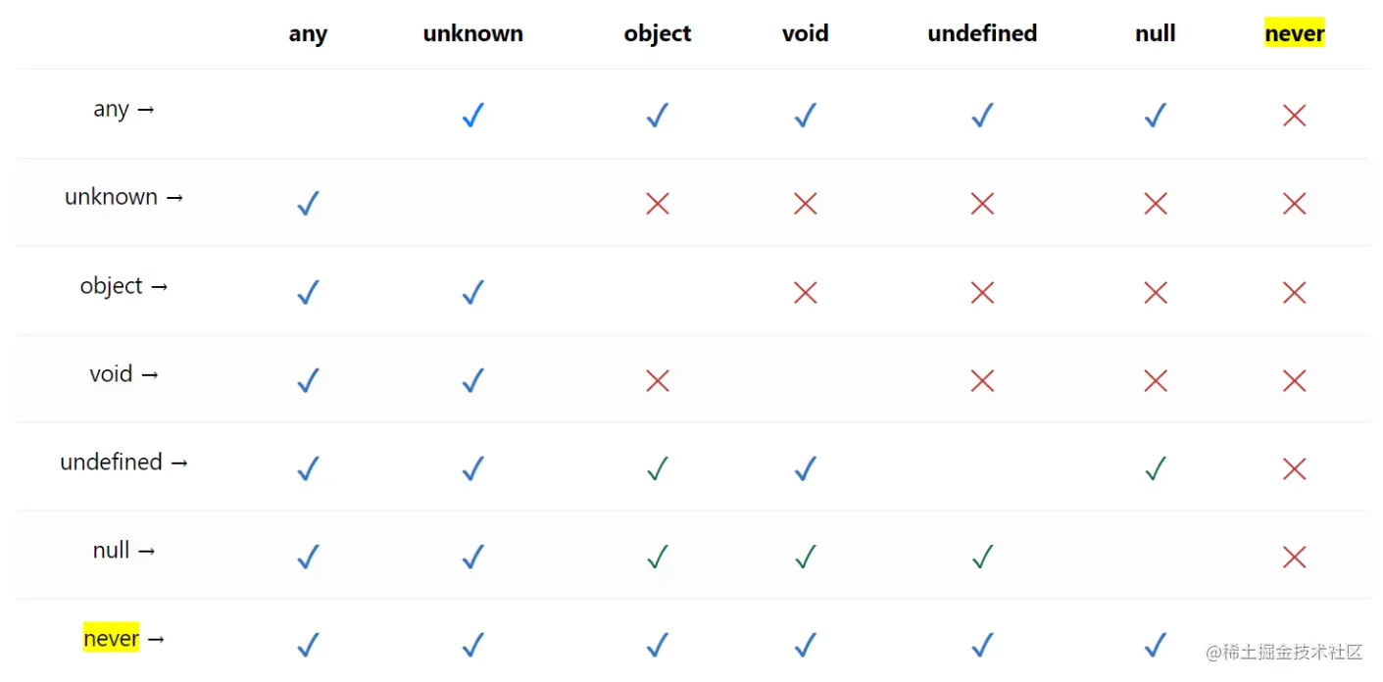Click the blue checkmark for unknown to any

click(x=308, y=204)
